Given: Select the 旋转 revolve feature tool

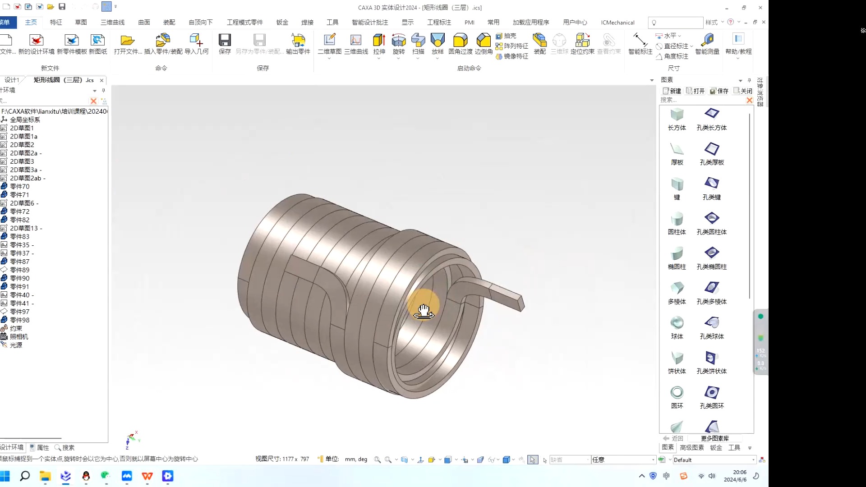Looking at the screenshot, I should coord(398,41).
